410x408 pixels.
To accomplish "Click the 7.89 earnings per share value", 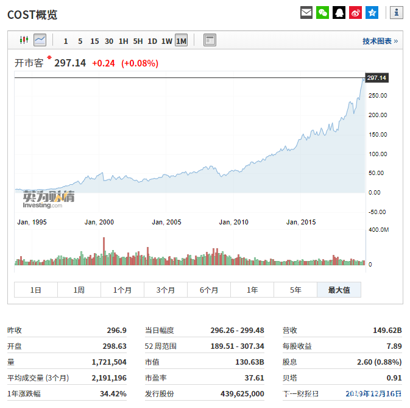I will [x=394, y=346].
